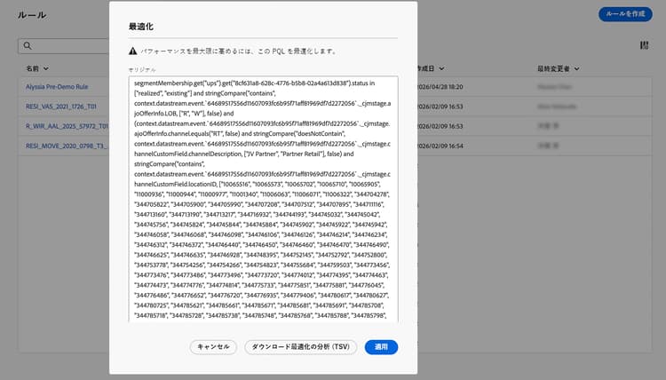Open the 最終変更者 column sort chevron
Image resolution: width=666 pixels, height=380 pixels.
577,68
